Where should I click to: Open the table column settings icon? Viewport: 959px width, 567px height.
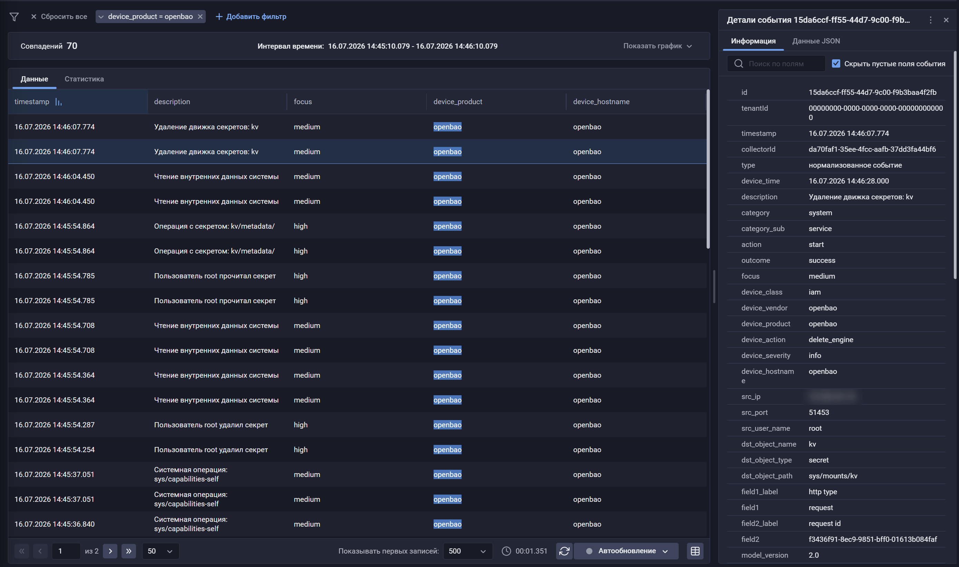point(695,551)
